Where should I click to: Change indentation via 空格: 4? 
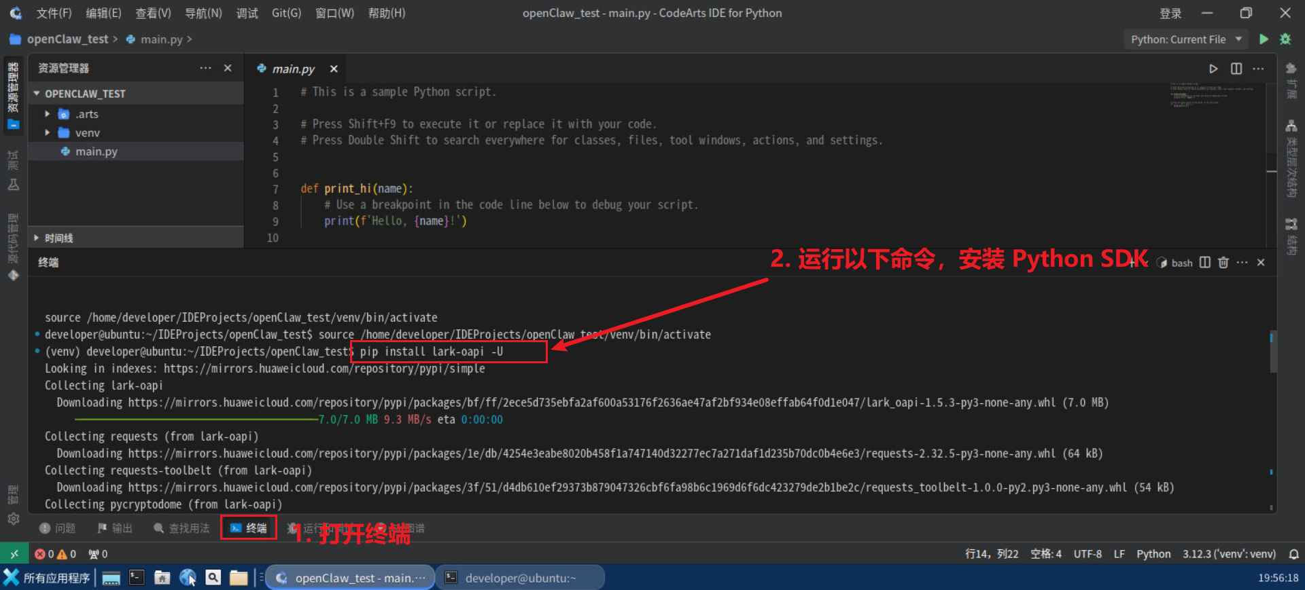point(1046,554)
